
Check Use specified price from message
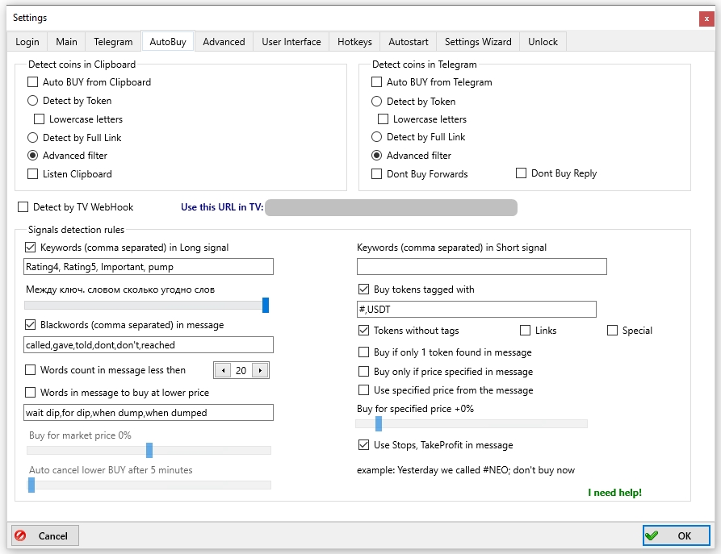363,390
